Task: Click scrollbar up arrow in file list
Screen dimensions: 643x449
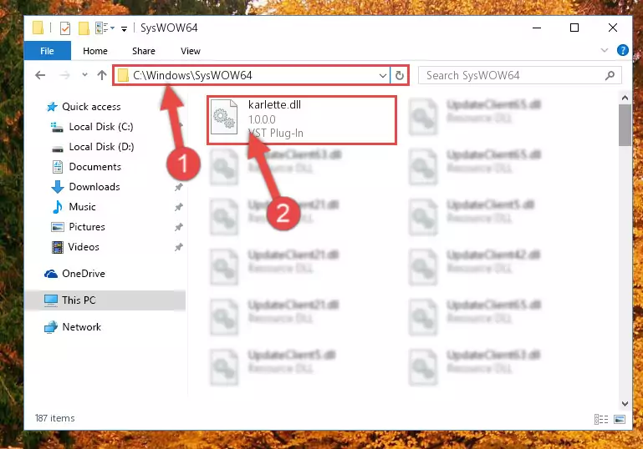Action: (x=625, y=98)
